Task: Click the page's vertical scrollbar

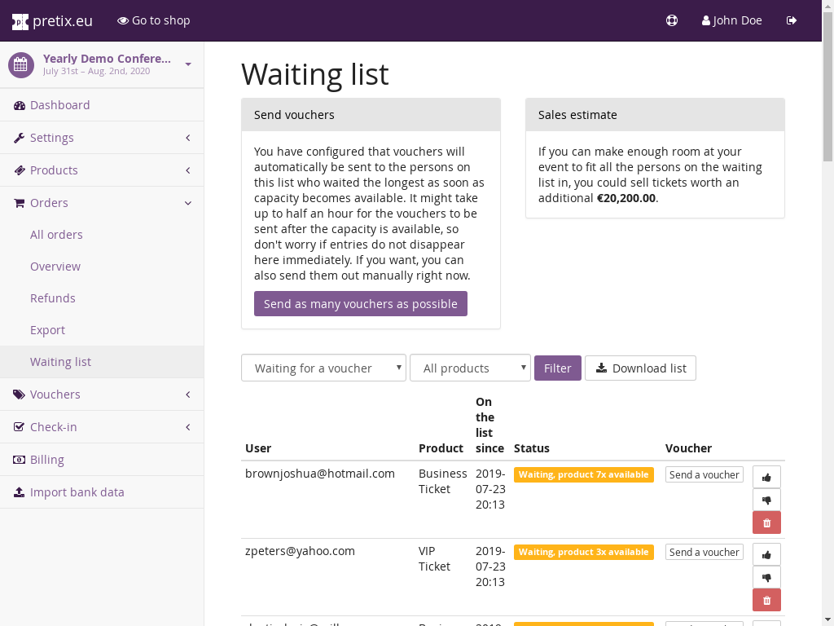Action: 827,326
